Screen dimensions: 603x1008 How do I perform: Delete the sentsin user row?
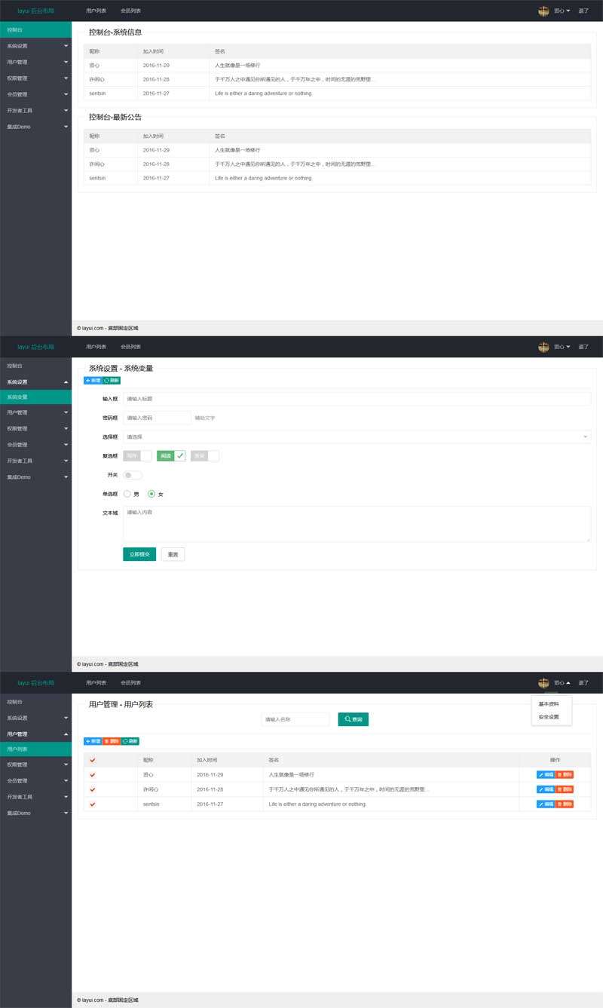click(x=565, y=804)
